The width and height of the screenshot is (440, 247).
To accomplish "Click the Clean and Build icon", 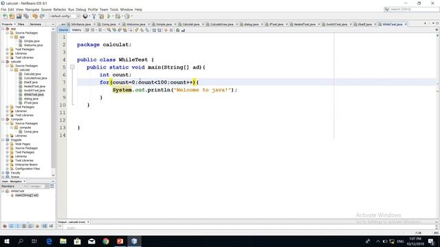I will click(x=101, y=16).
